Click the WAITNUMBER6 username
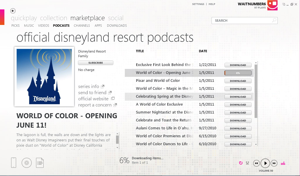 point(252,4)
